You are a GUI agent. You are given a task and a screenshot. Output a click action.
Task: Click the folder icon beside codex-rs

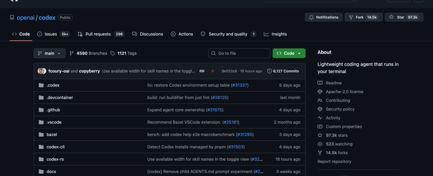tap(41, 159)
